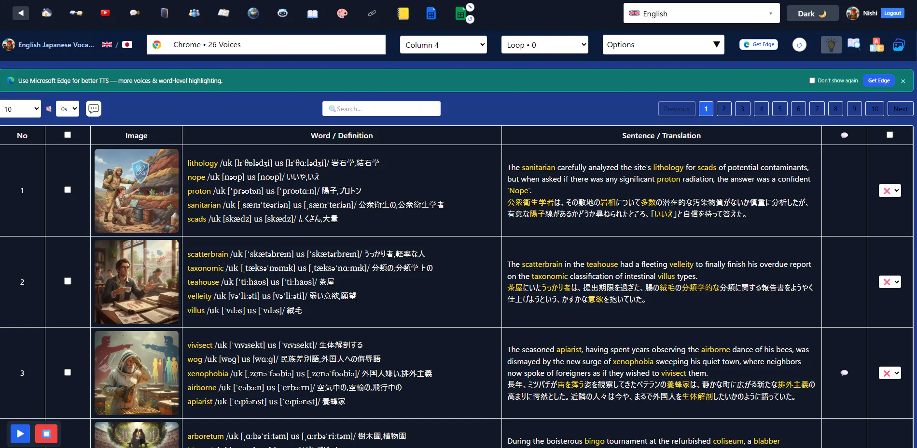
Task: Toggle the Dark mode button
Action: pos(812,13)
